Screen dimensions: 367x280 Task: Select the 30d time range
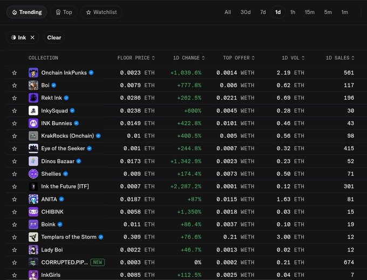point(246,12)
